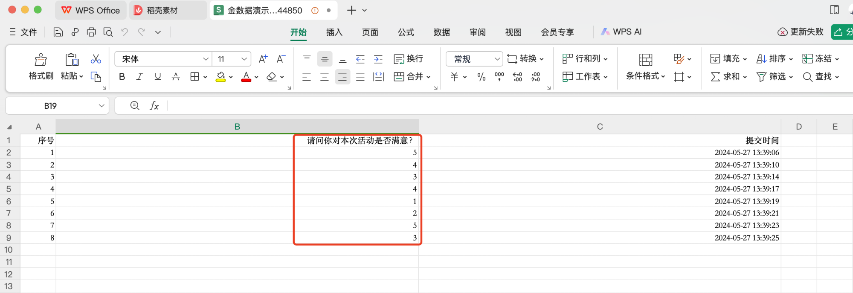The height and width of the screenshot is (293, 853).
Task: Open the 数据 ribbon tab
Action: [x=441, y=32]
